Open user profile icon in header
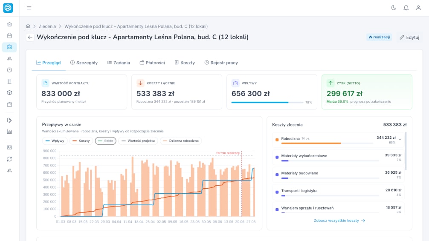This screenshot has width=429, height=241. pos(418,8)
